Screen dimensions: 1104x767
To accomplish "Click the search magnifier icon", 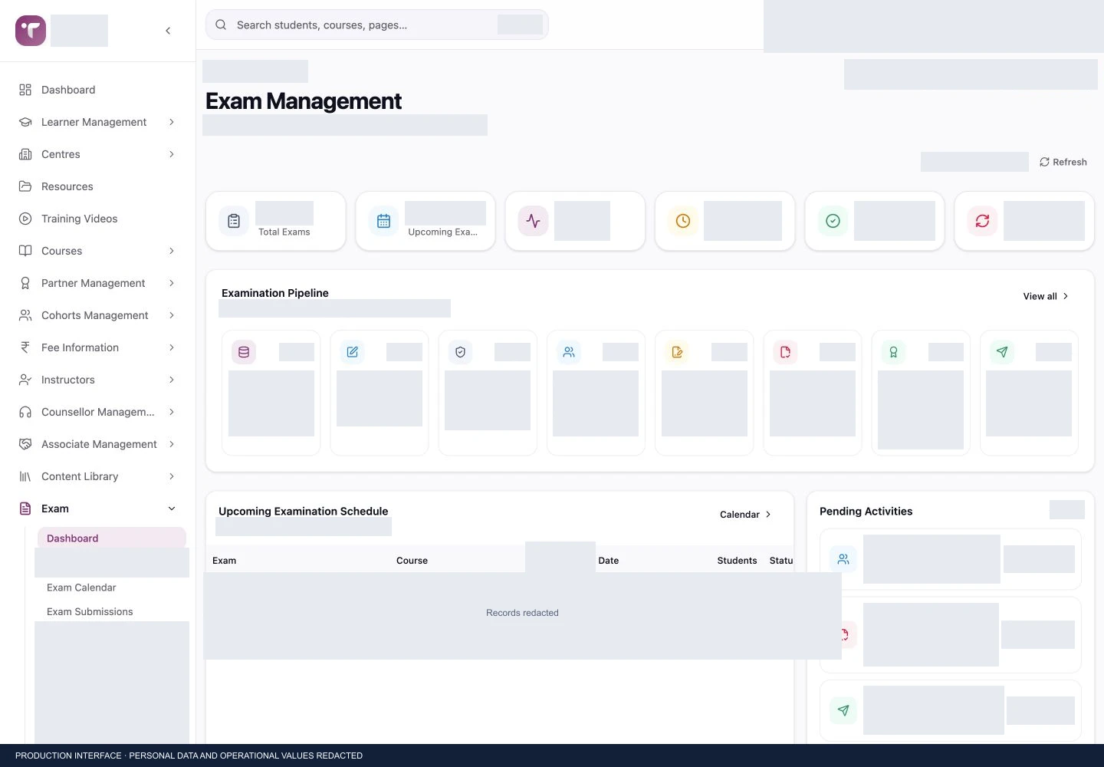I will 221,25.
